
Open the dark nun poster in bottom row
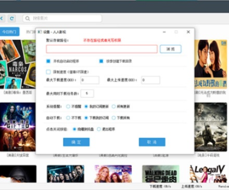18,174
